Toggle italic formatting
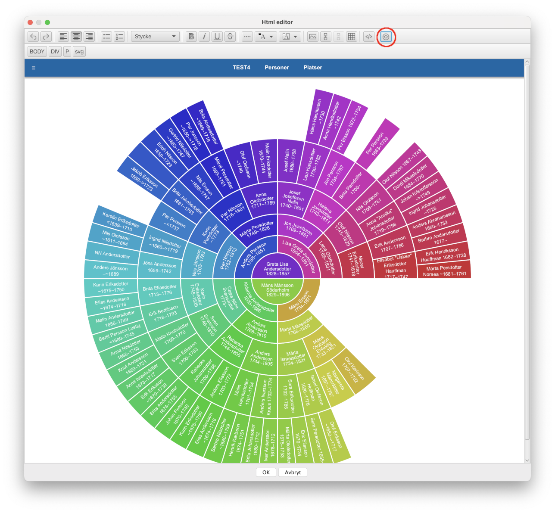 (204, 37)
